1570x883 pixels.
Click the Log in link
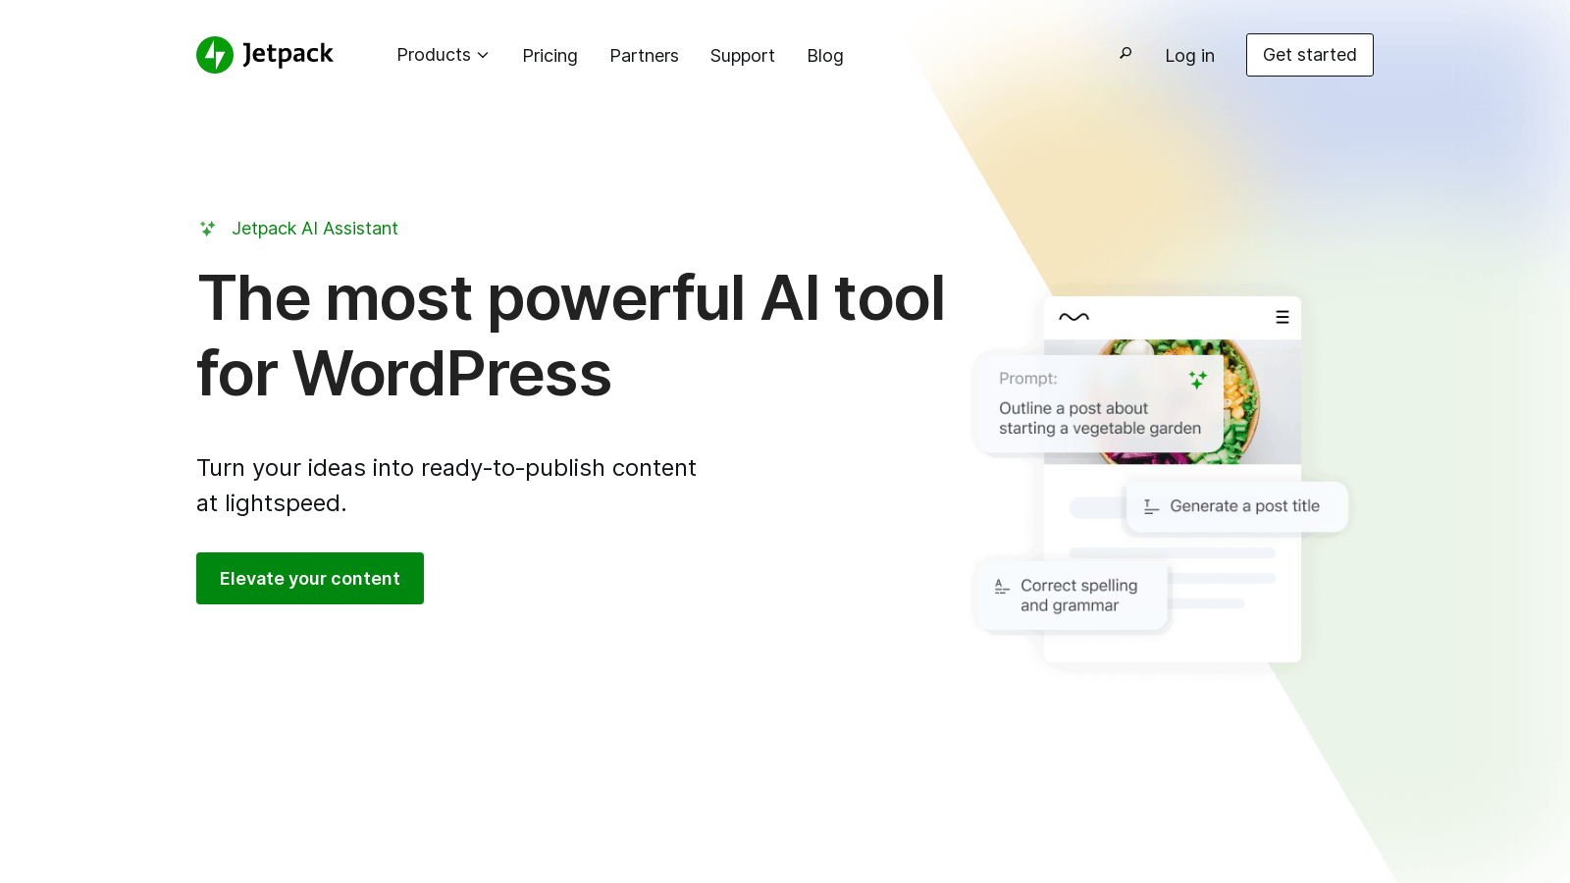(x=1189, y=56)
